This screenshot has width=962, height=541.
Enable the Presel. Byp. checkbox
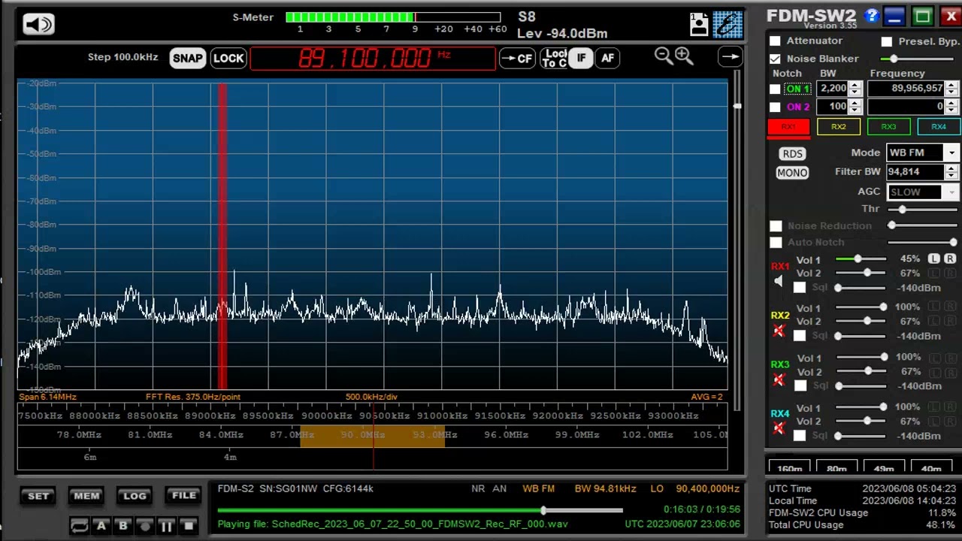pos(887,41)
